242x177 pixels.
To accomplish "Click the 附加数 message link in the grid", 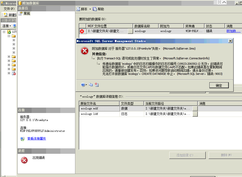I will pos(233,31).
